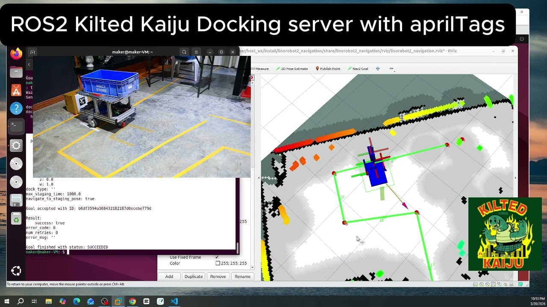Toggle the Use Fixed Frame checkbox

(217, 257)
